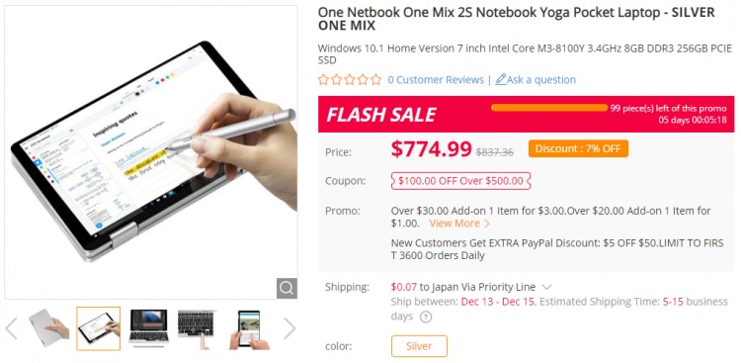Open 0 Customer Reviews link
This screenshot has width=741, height=363.
(x=436, y=79)
